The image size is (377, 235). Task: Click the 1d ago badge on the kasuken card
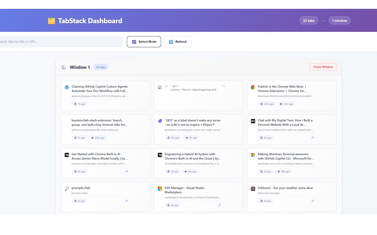point(80,137)
